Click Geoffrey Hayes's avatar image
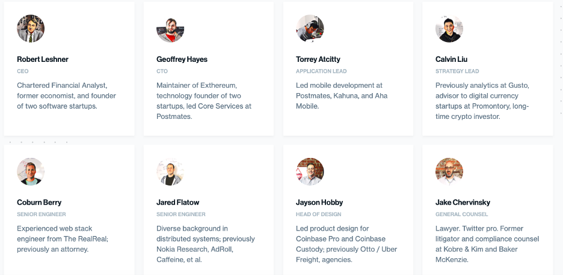 170,28
